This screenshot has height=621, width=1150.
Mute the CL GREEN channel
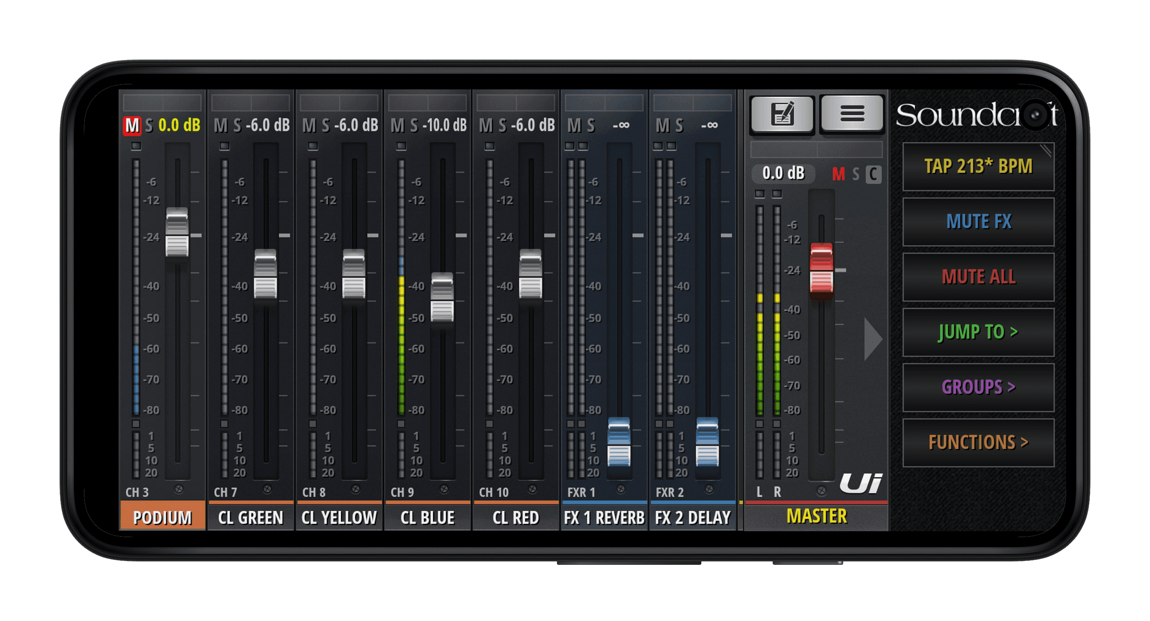pyautogui.click(x=220, y=125)
